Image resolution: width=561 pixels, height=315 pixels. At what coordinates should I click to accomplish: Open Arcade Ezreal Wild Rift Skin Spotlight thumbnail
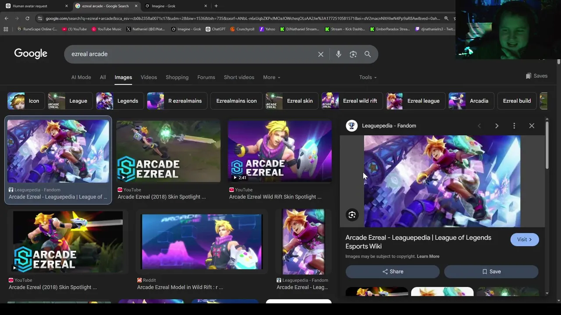280,151
